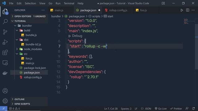
Task: Open Run and Debug view
Action: tap(5, 42)
